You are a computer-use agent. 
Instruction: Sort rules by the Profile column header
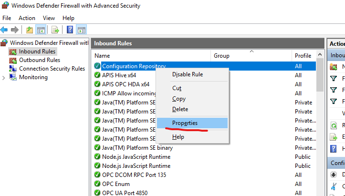click(303, 56)
